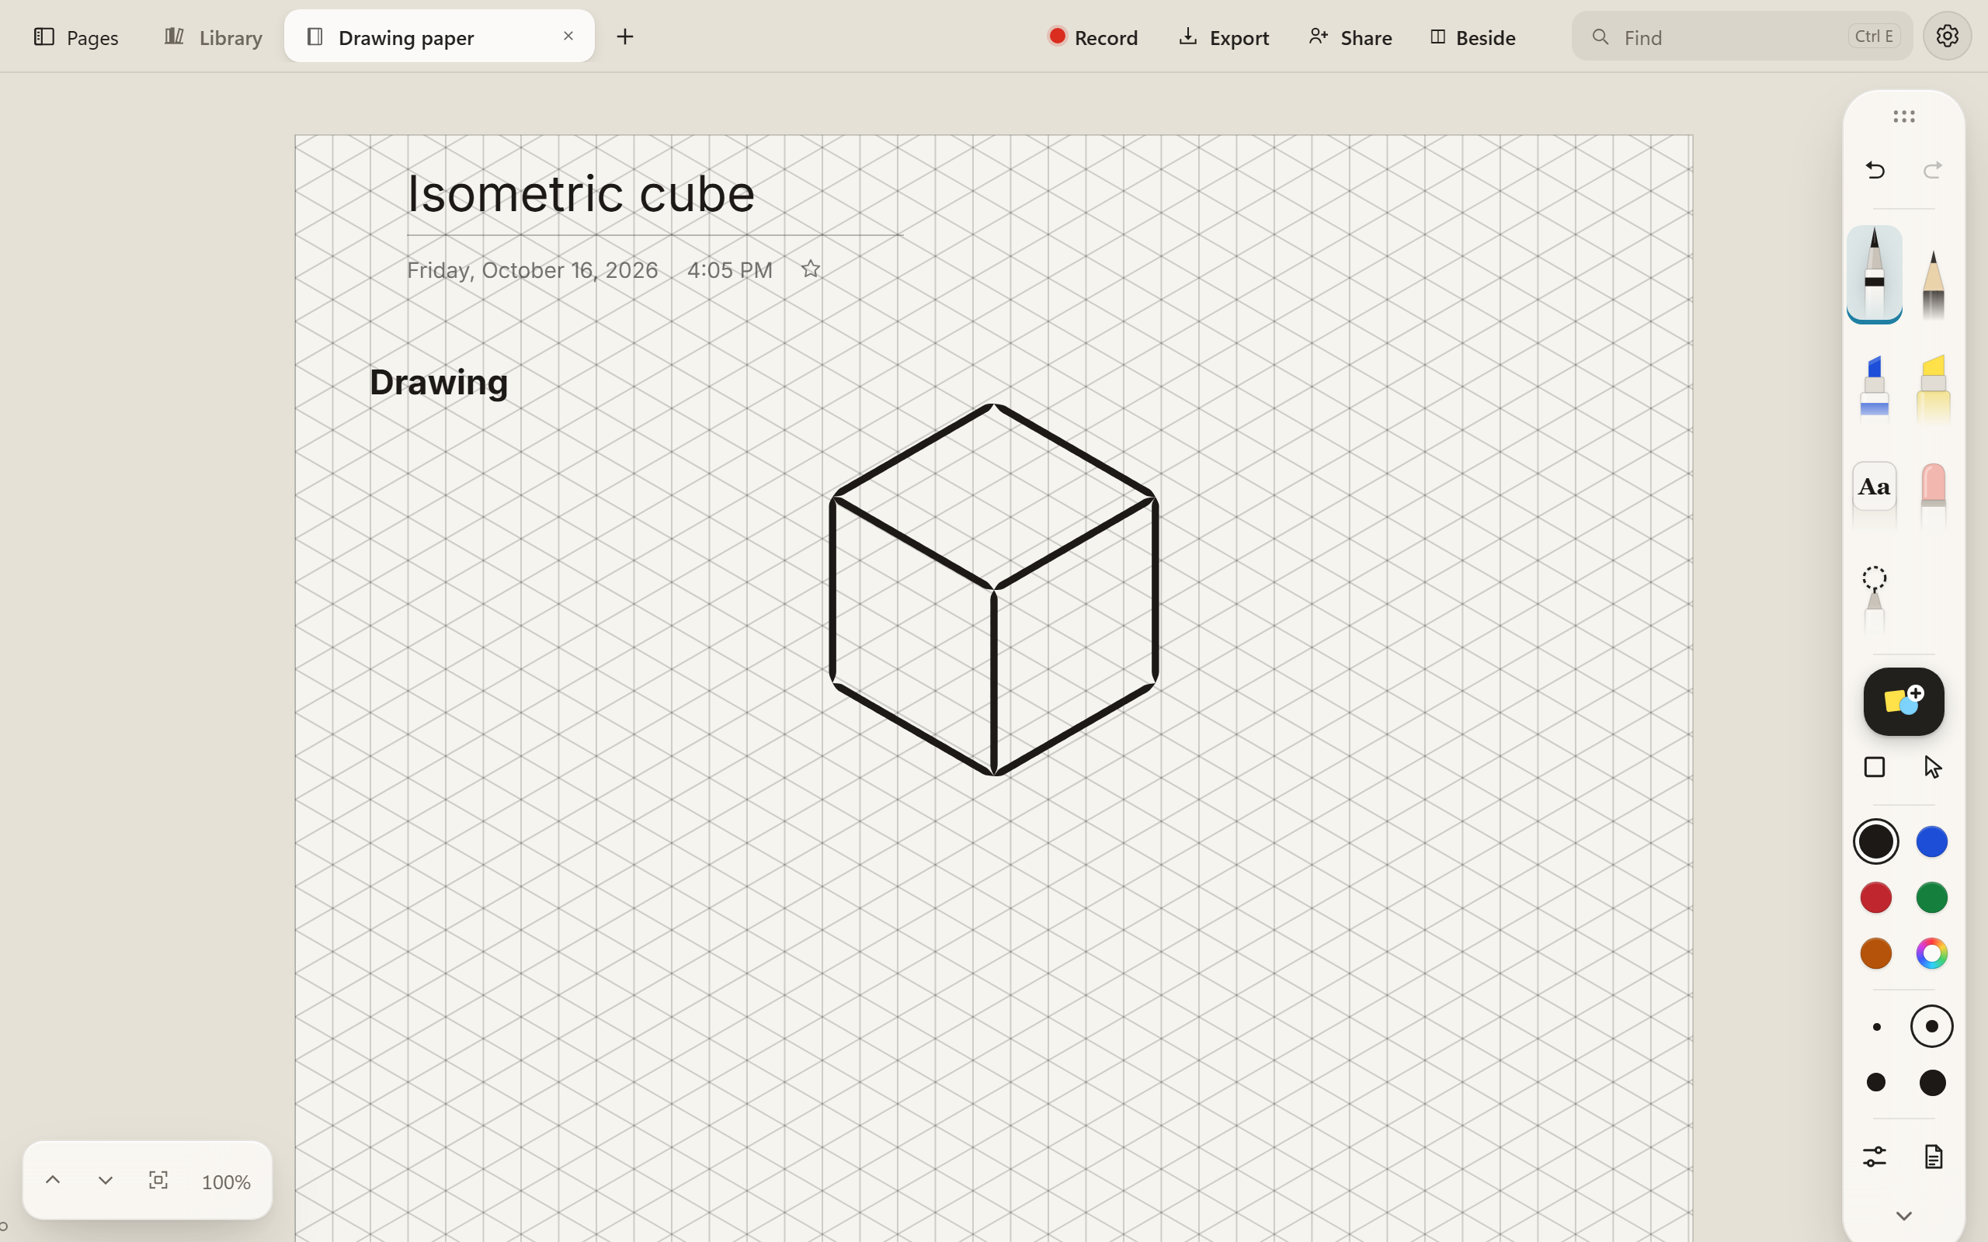1988x1242 pixels.
Task: Undo the last stroke
Action: point(1875,170)
